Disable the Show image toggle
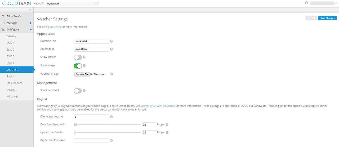Screen dimensions: 339x147 pos(78,66)
